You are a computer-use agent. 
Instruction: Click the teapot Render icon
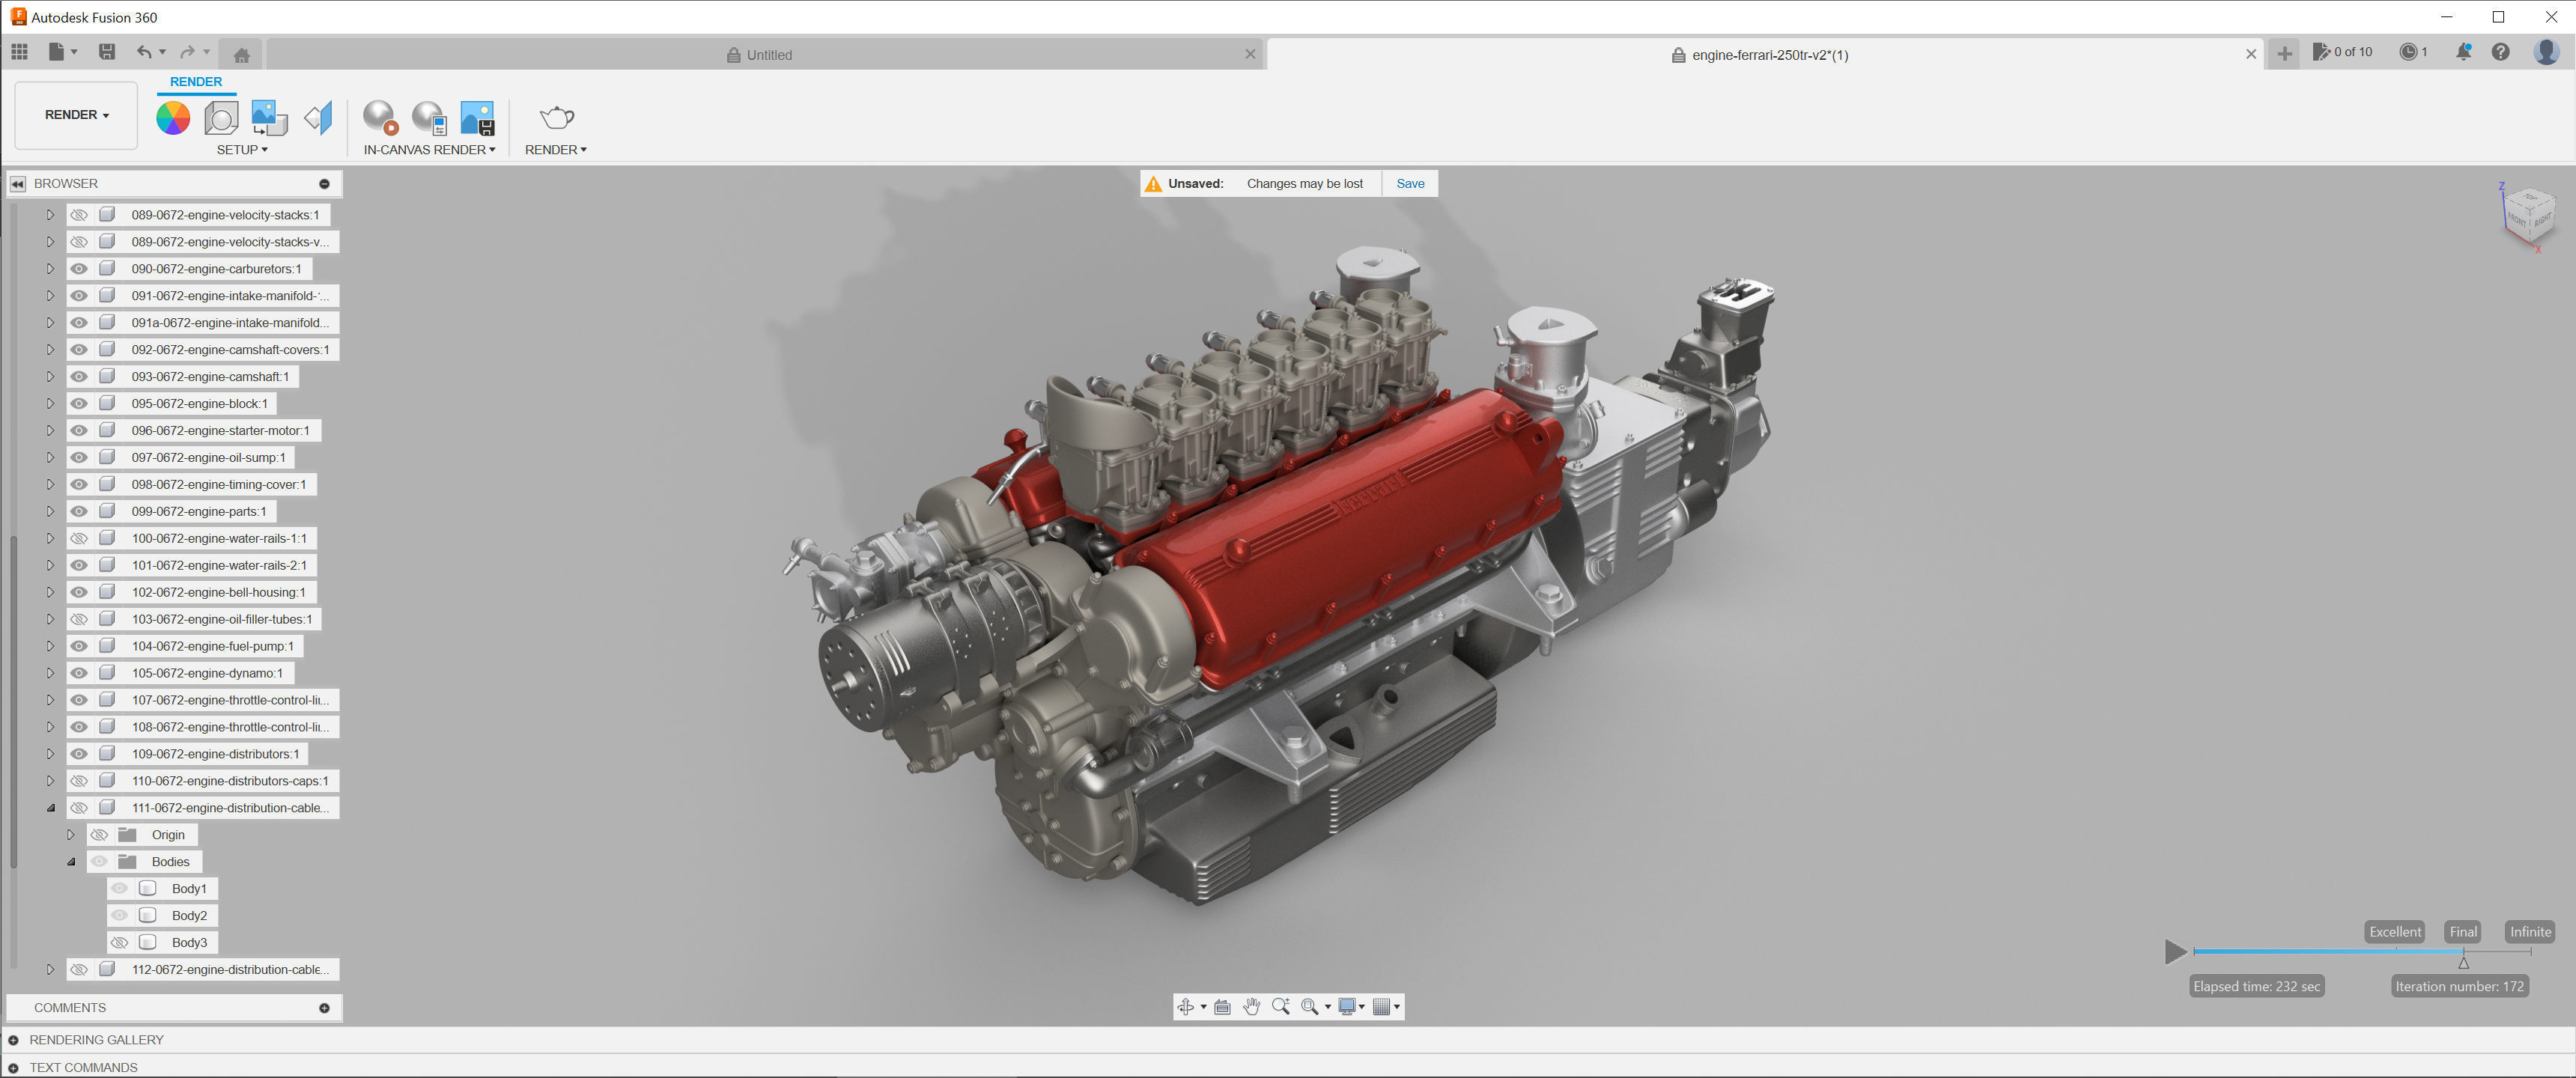556,118
